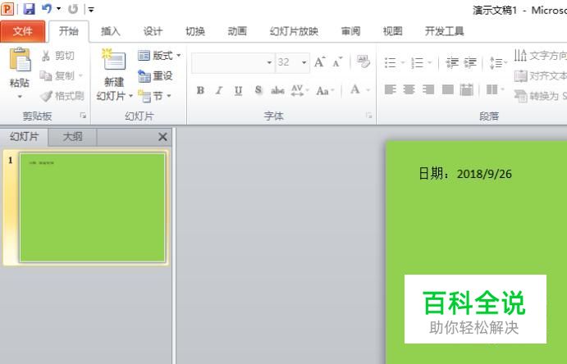This screenshot has height=364, width=567.
Task: Open the undo history dropdown arrow
Action: [x=58, y=9]
